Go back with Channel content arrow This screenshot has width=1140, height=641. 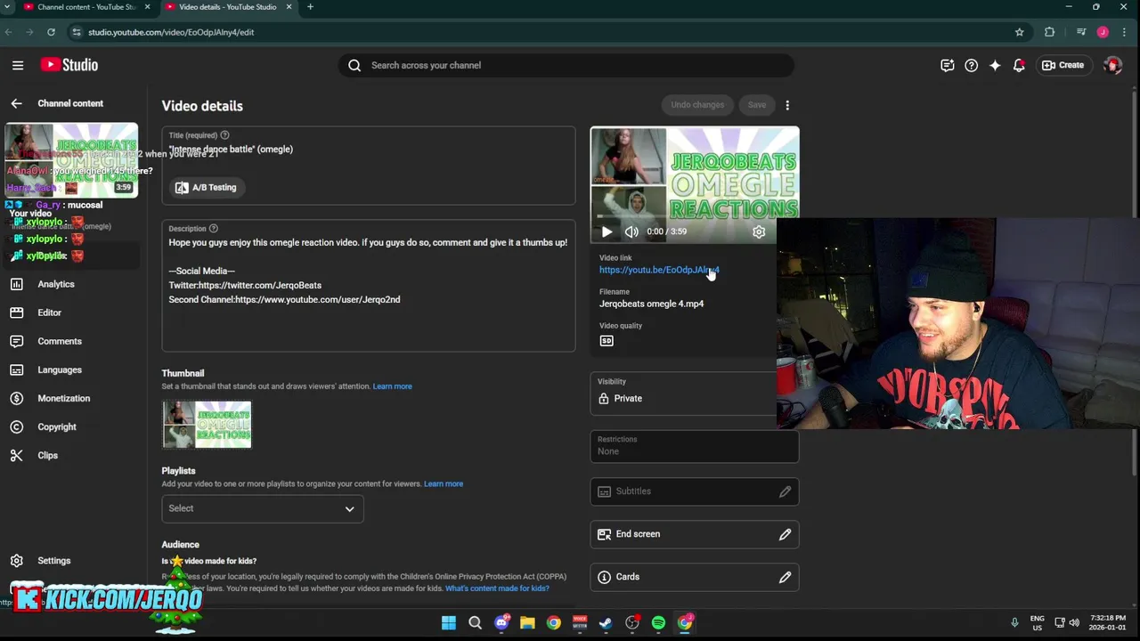coord(16,103)
